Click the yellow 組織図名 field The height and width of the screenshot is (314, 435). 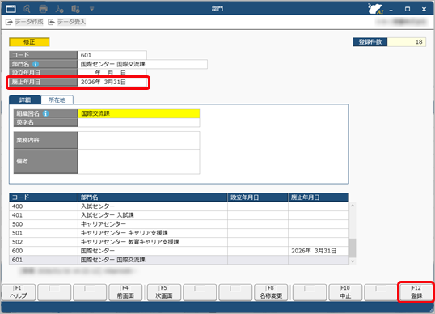pos(139,113)
